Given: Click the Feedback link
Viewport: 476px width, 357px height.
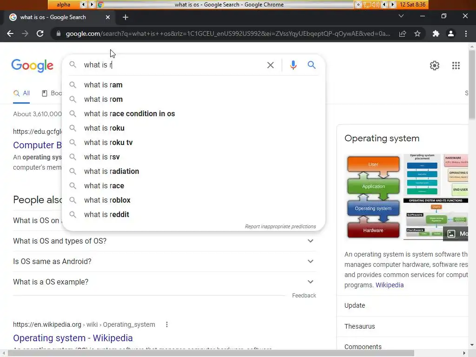Looking at the screenshot, I should 304,295.
